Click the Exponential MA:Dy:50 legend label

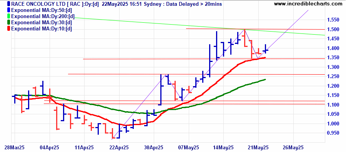tap(42, 10)
